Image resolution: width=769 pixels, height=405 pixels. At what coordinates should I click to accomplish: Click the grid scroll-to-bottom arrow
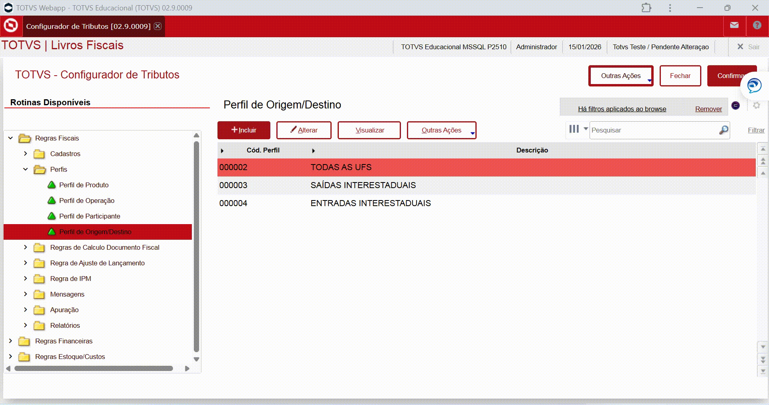(763, 371)
